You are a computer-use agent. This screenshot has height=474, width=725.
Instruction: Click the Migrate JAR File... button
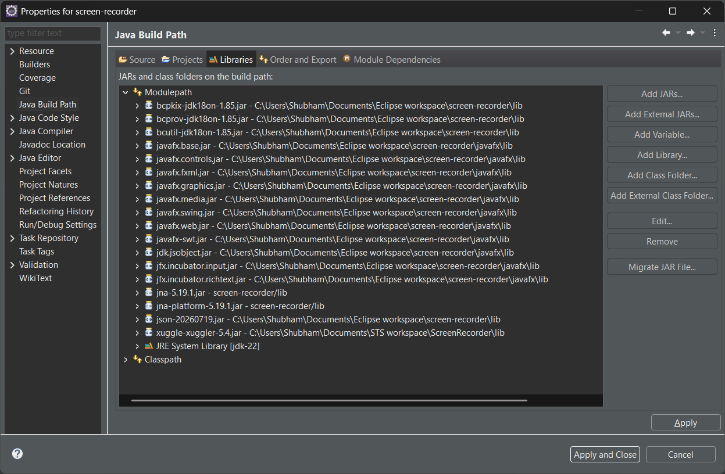662,267
